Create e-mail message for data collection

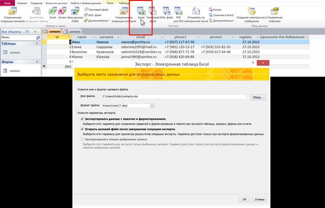point(251,15)
